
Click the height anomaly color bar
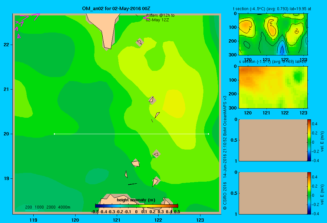coord(137,206)
